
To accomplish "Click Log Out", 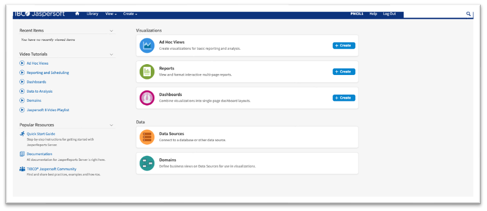I will 390,14.
